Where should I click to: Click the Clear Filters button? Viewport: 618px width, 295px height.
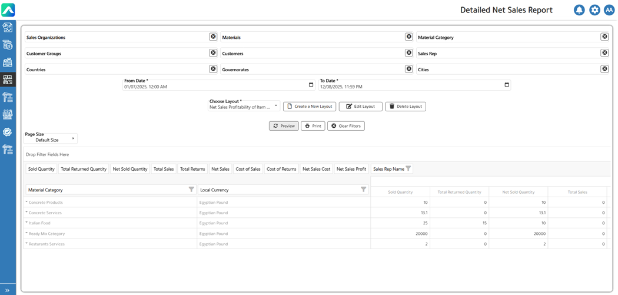coord(346,126)
